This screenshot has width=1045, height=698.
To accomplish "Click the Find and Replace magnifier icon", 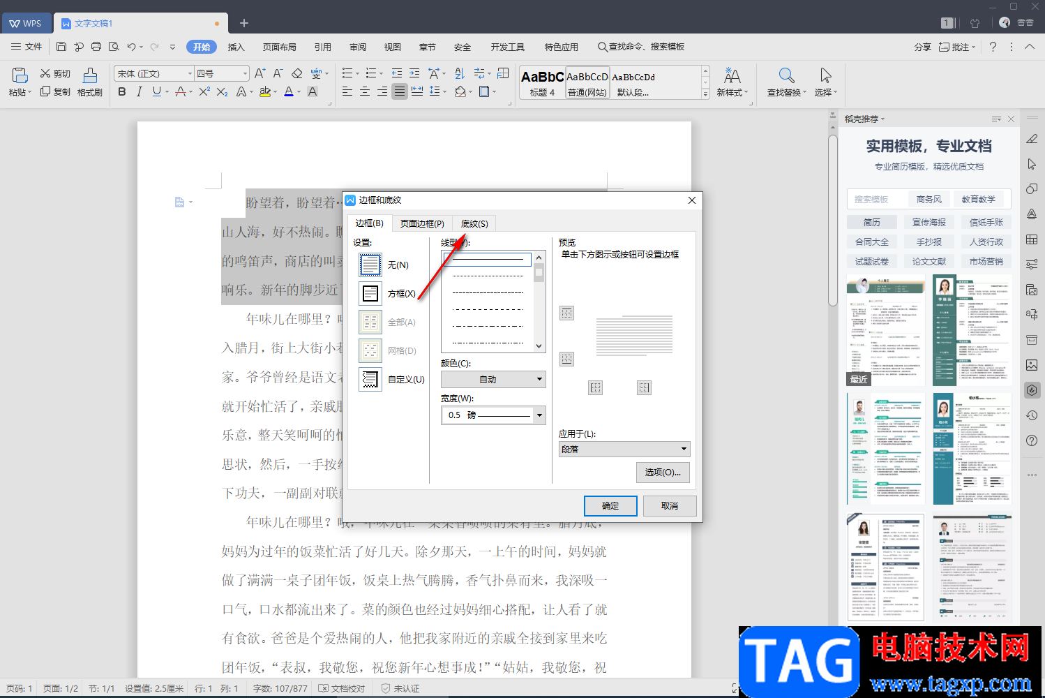I will point(786,75).
